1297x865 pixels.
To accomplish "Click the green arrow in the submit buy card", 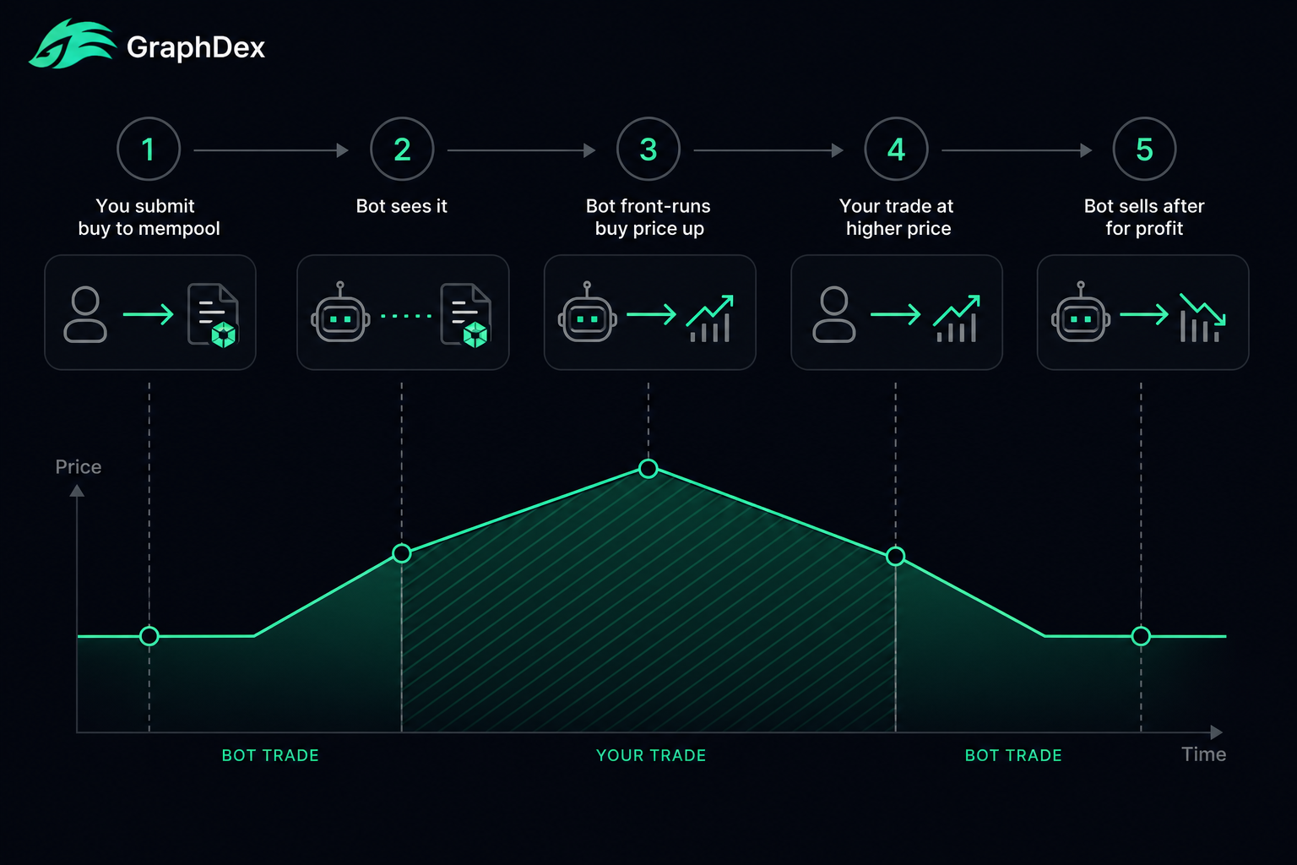I will pyautogui.click(x=148, y=315).
